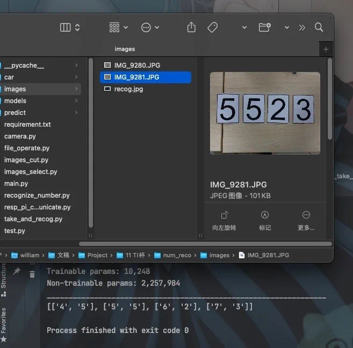Select recog.jpg in the file list
This screenshot has width=353, height=348.
click(x=128, y=89)
